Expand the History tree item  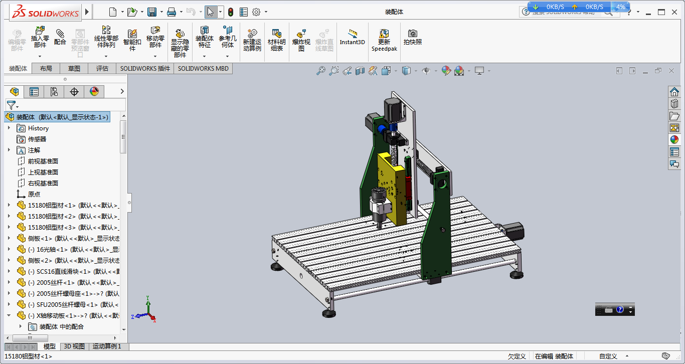click(x=9, y=128)
